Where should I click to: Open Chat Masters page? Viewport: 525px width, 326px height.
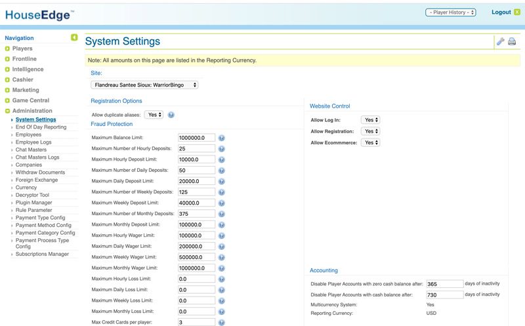tap(31, 150)
